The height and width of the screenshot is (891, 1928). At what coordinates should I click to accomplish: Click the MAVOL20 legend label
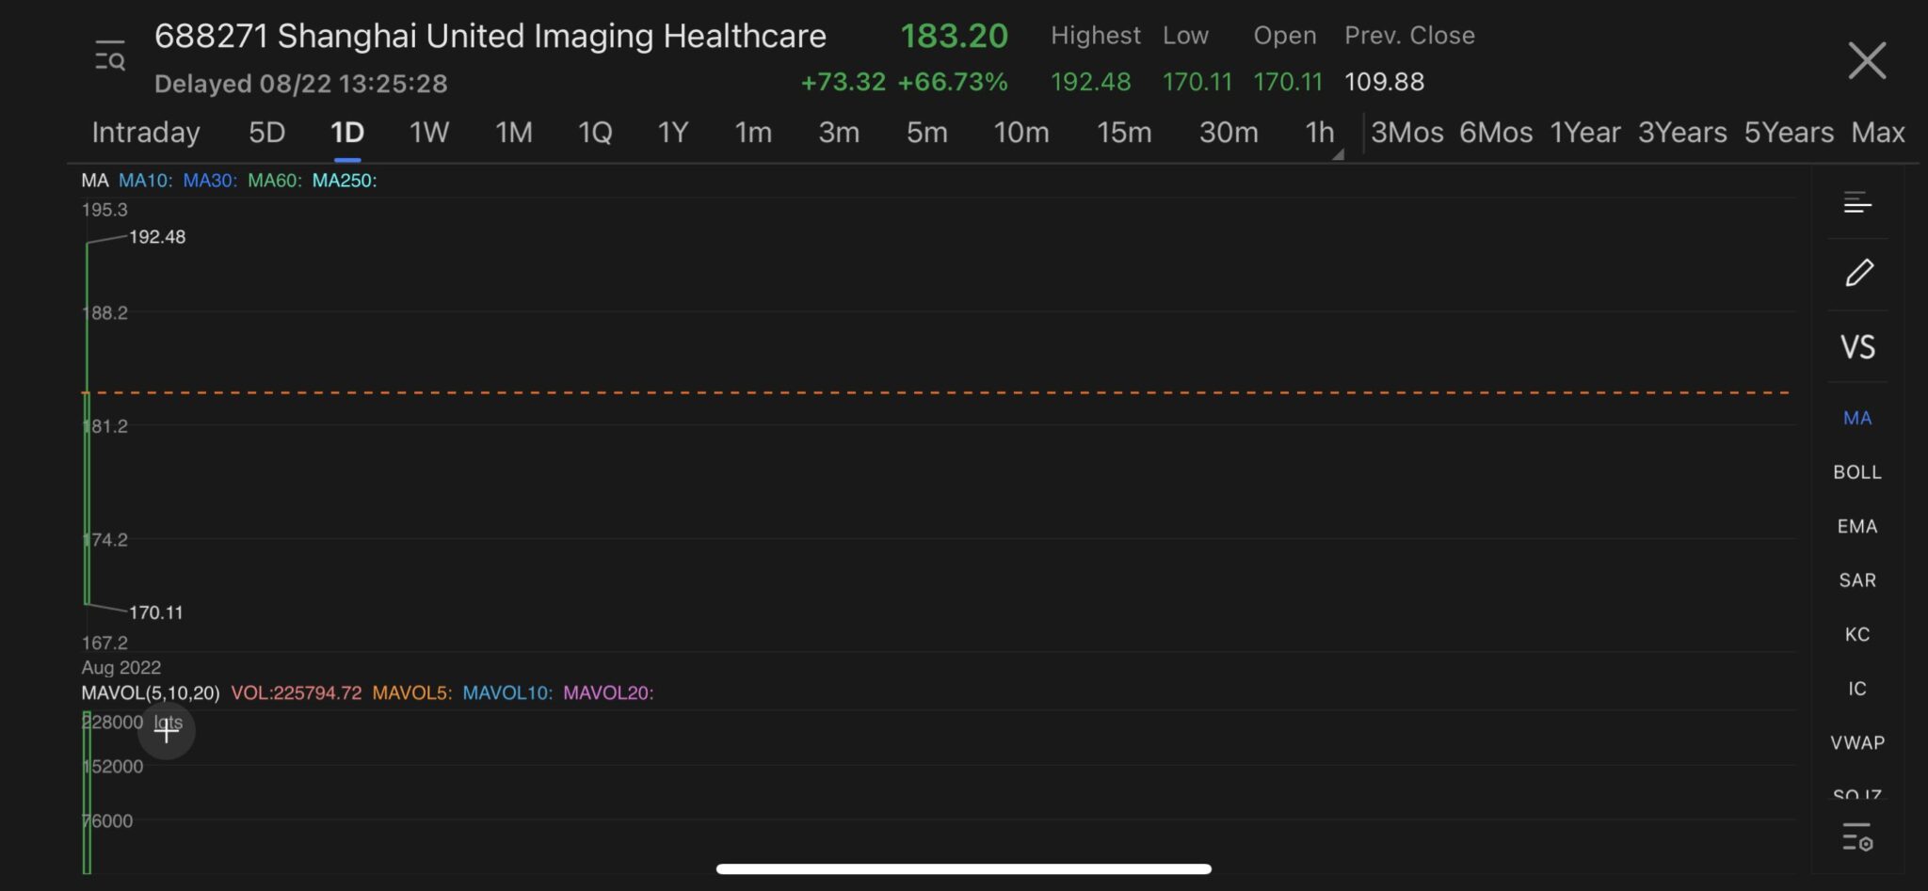(x=608, y=693)
